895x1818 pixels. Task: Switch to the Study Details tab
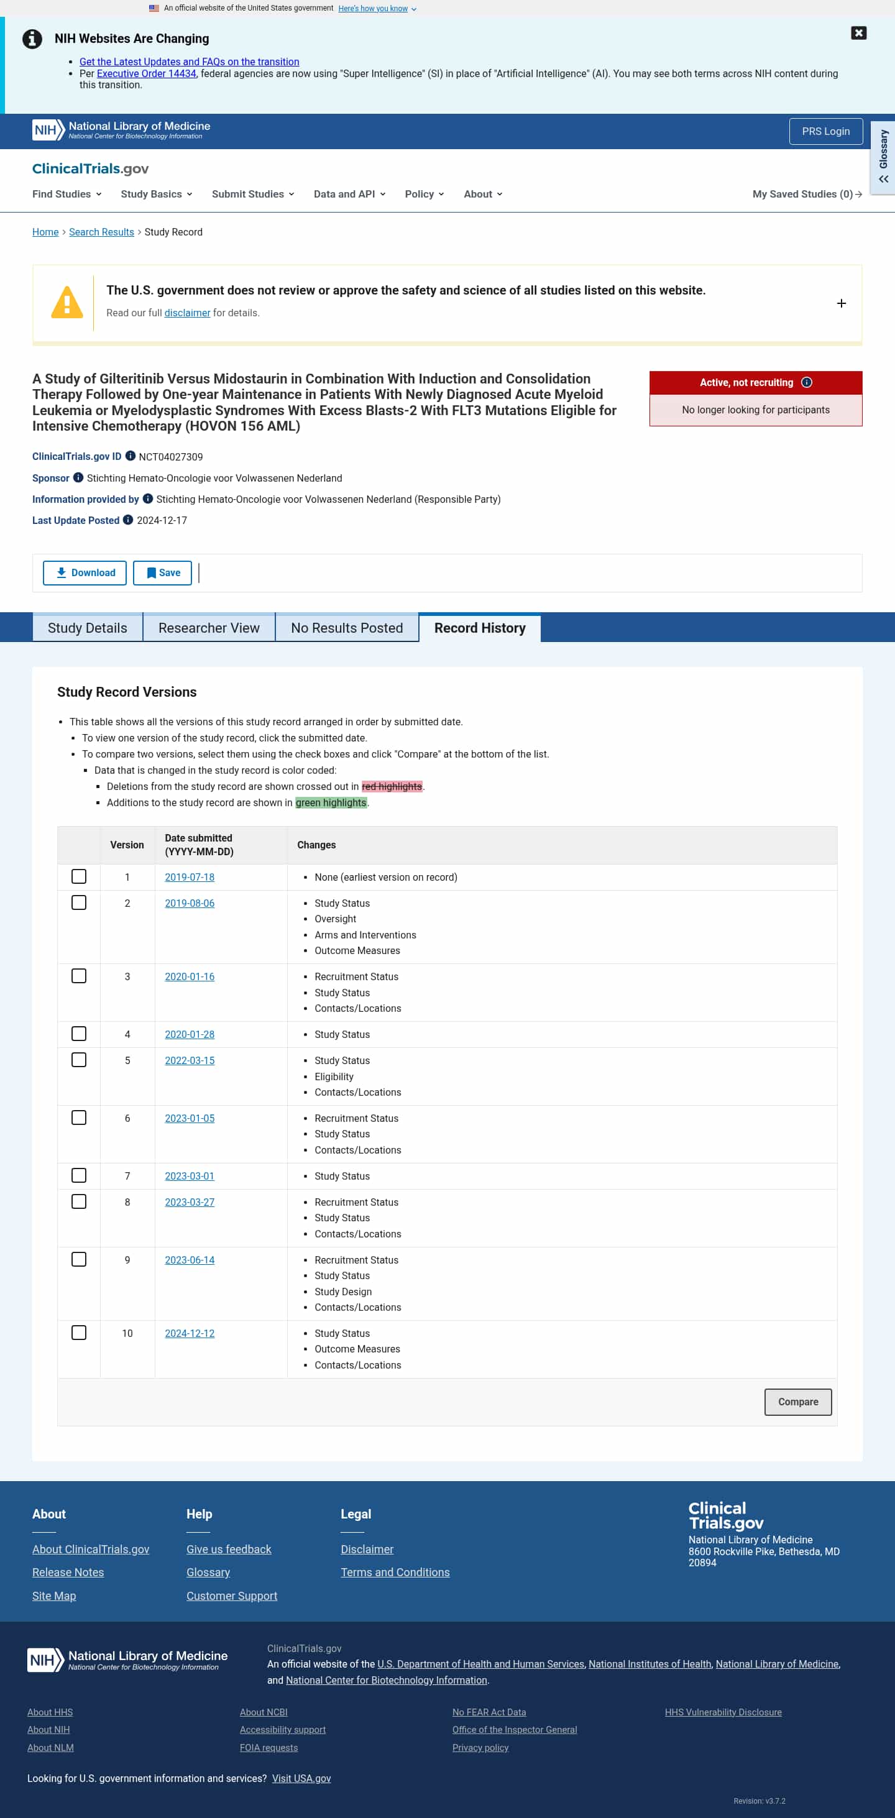point(88,628)
